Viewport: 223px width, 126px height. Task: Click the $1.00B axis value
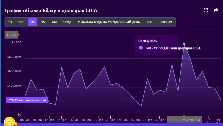16,43
